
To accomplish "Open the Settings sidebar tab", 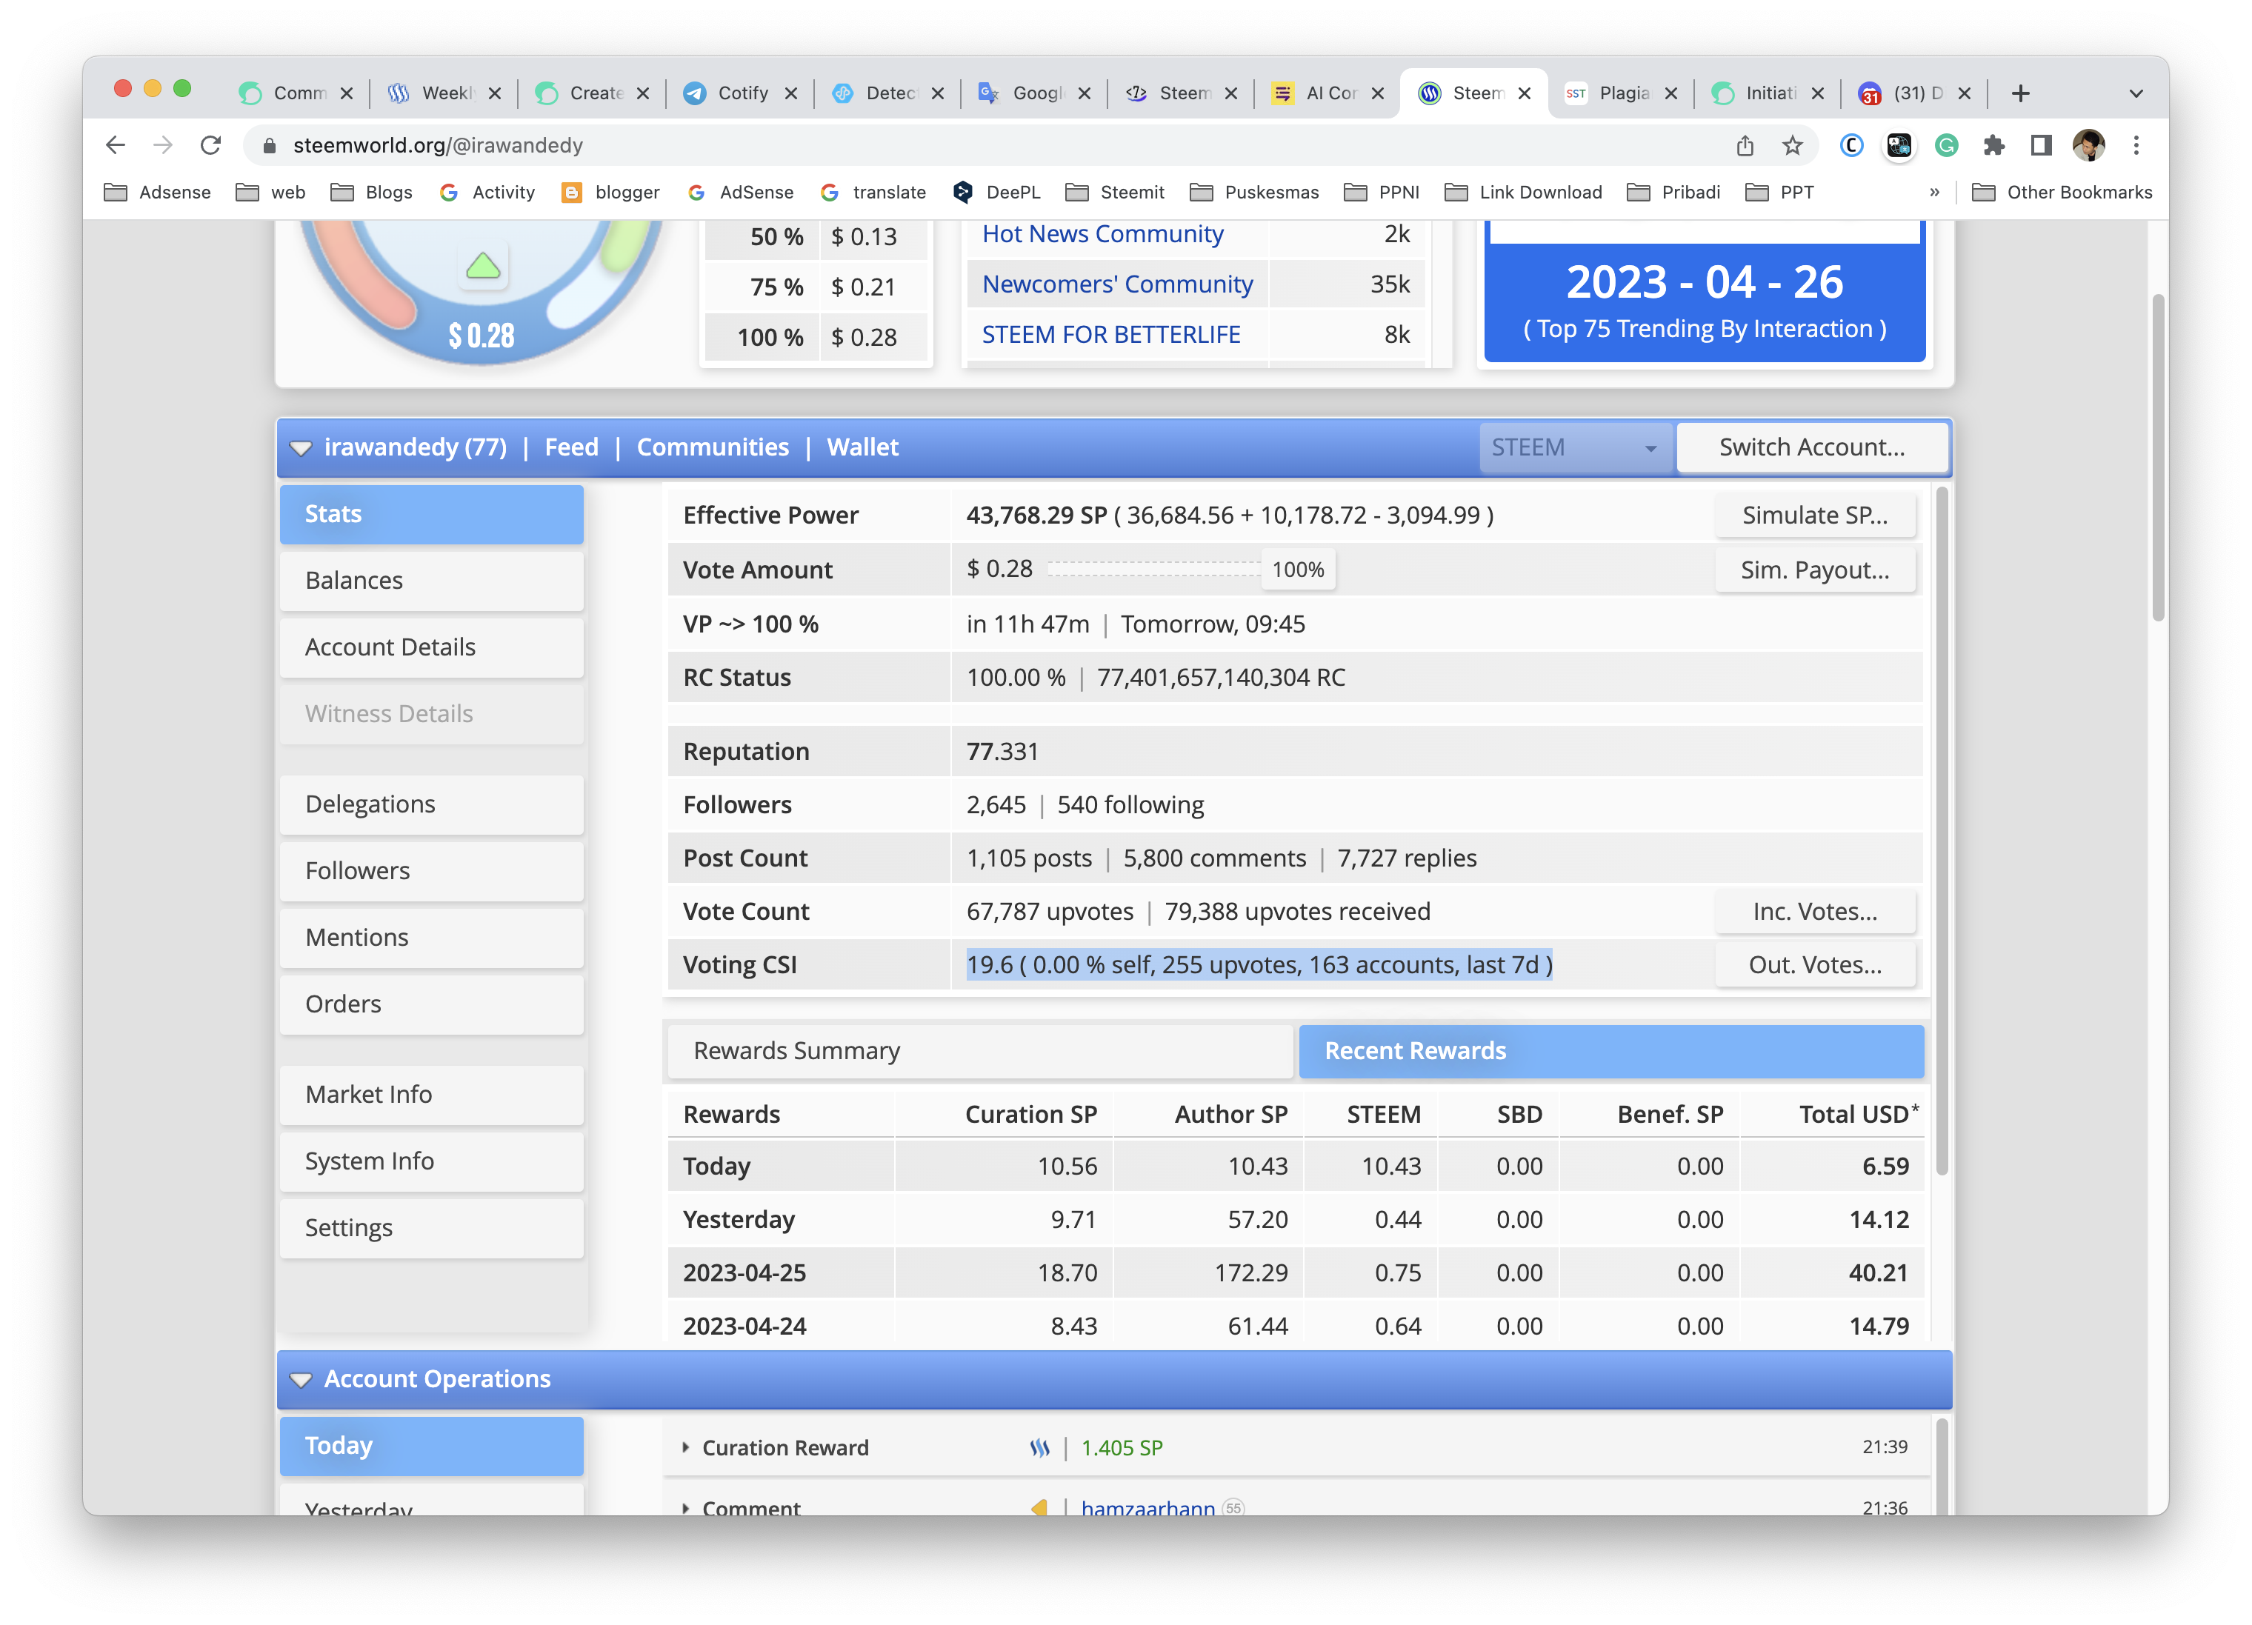I will (x=432, y=1228).
